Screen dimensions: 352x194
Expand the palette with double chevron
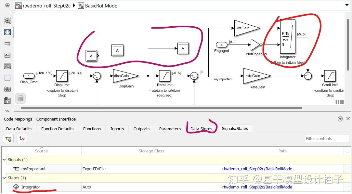pyautogui.click(x=7, y=110)
